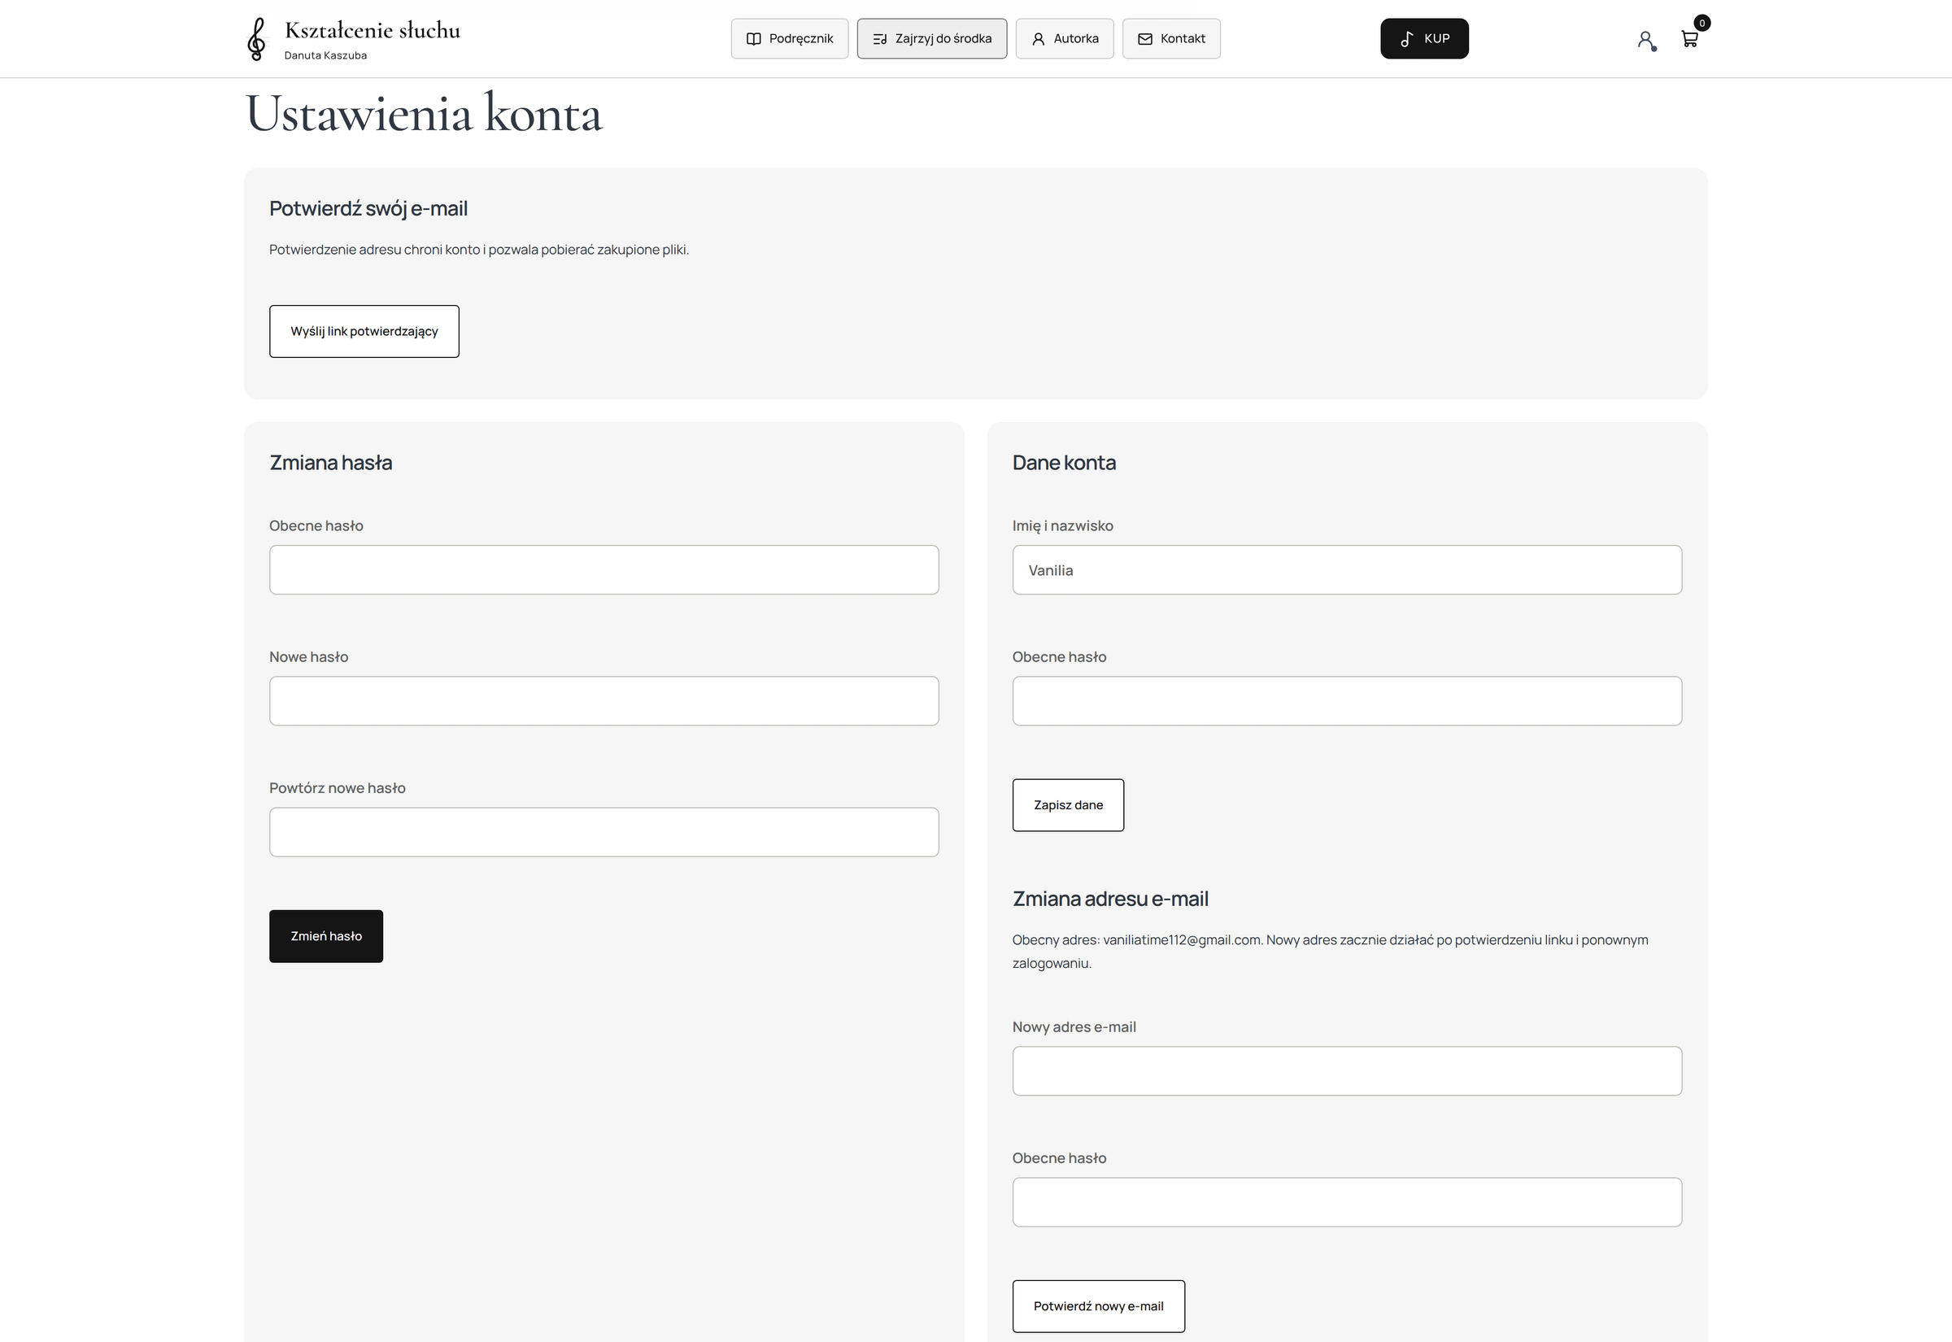
Task: Click the list icon beside Zajrzyj do środka
Action: 880,39
